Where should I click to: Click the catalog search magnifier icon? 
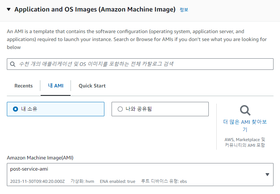click(13, 64)
